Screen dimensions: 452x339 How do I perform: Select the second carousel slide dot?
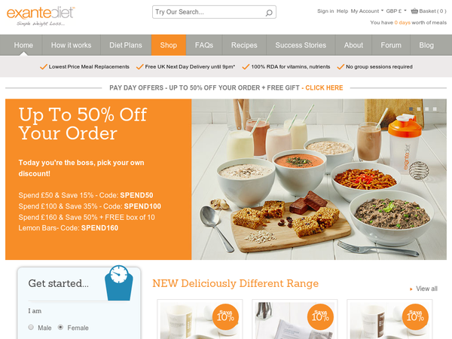419,109
